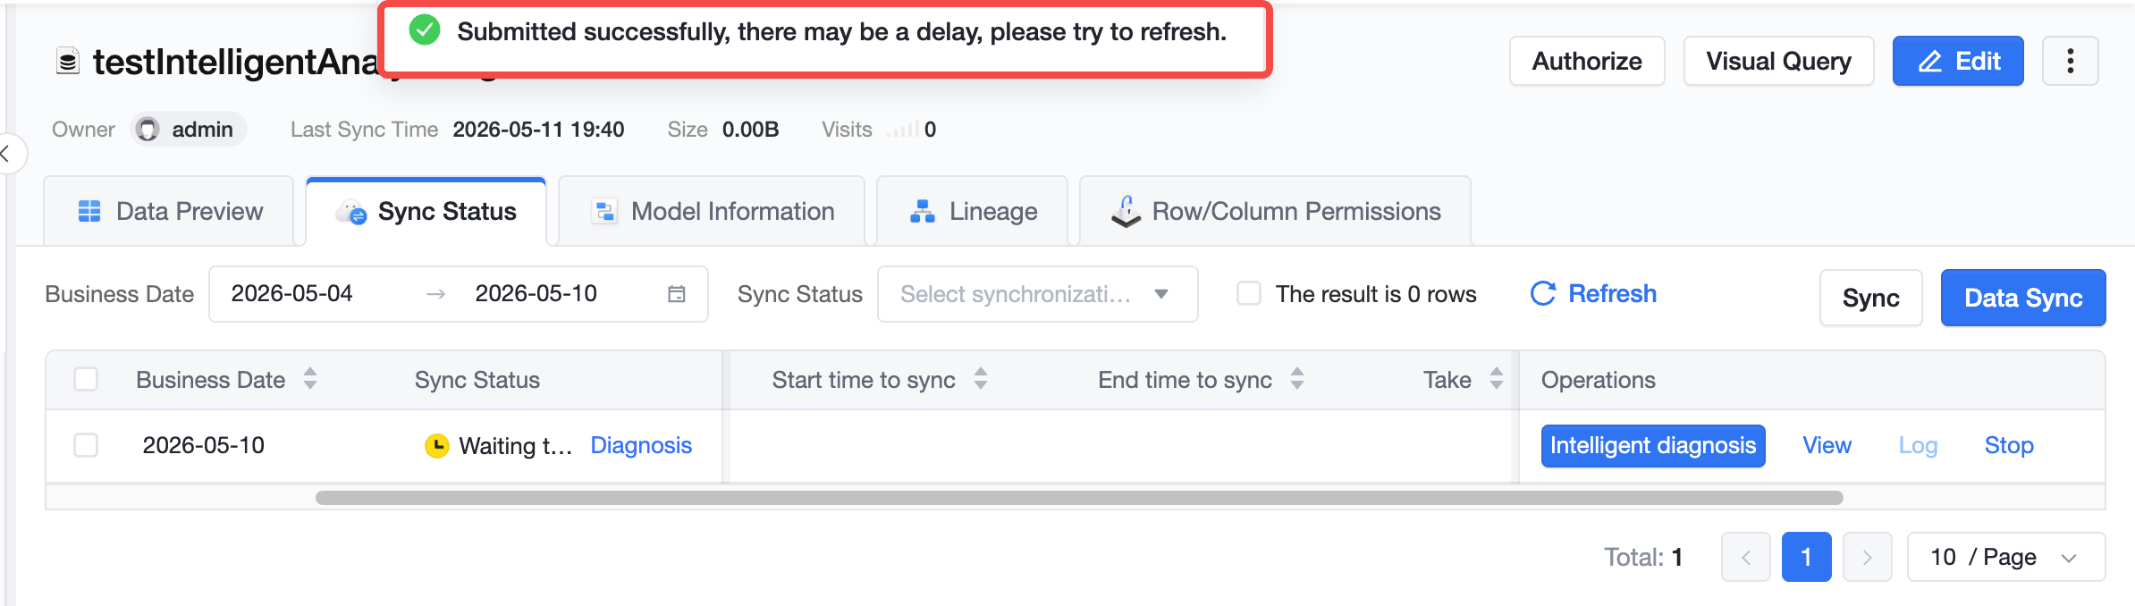2135x606 pixels.
Task: Click the calendar icon in Business Date
Action: pos(677,294)
